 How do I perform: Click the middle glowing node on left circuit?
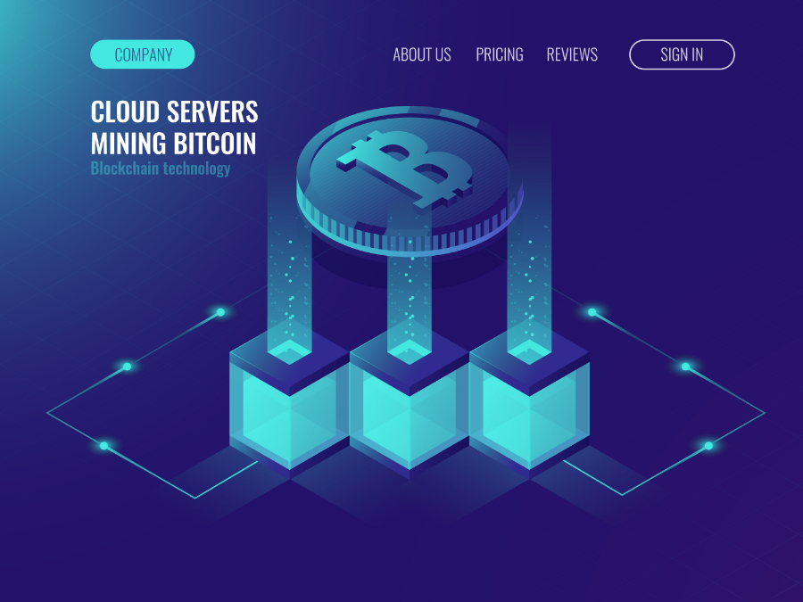point(128,367)
